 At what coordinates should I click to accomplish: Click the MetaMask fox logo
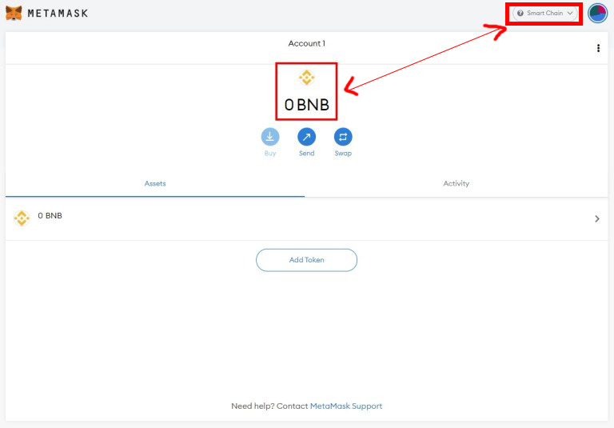click(x=14, y=13)
